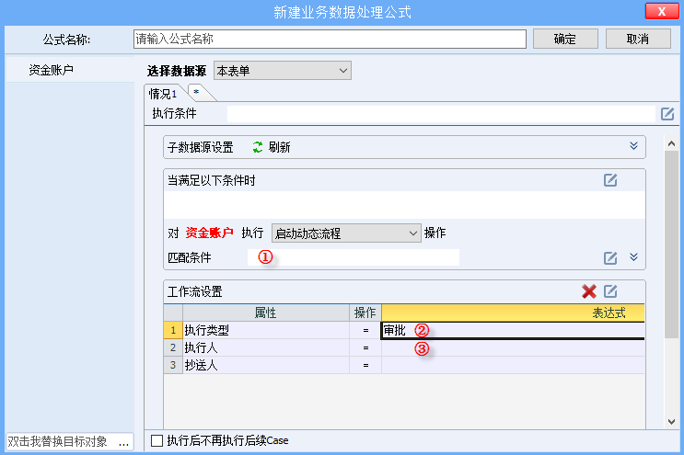Click the 抄送人 expression cell

513,365
